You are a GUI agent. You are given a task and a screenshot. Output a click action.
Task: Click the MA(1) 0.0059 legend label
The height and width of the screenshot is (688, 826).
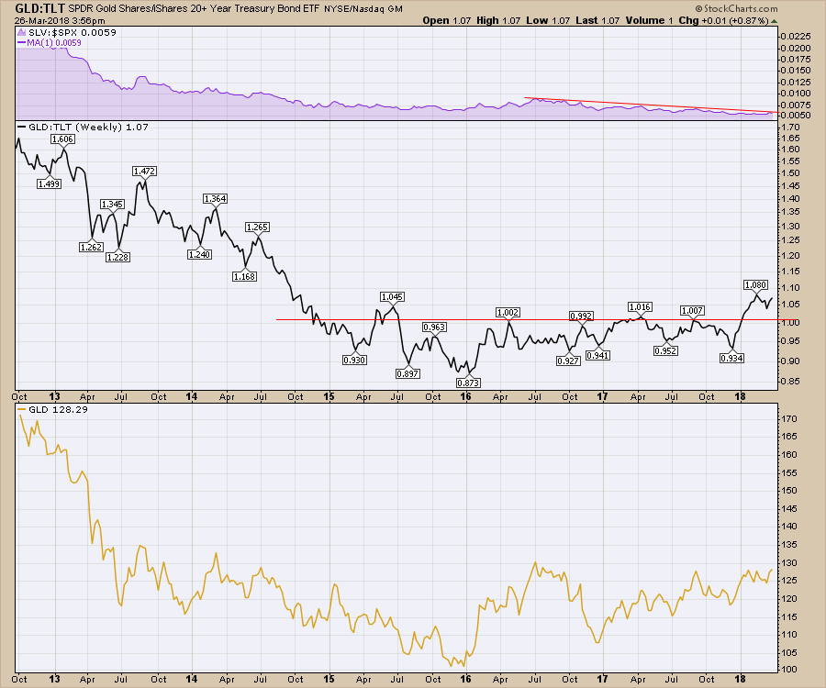click(54, 42)
